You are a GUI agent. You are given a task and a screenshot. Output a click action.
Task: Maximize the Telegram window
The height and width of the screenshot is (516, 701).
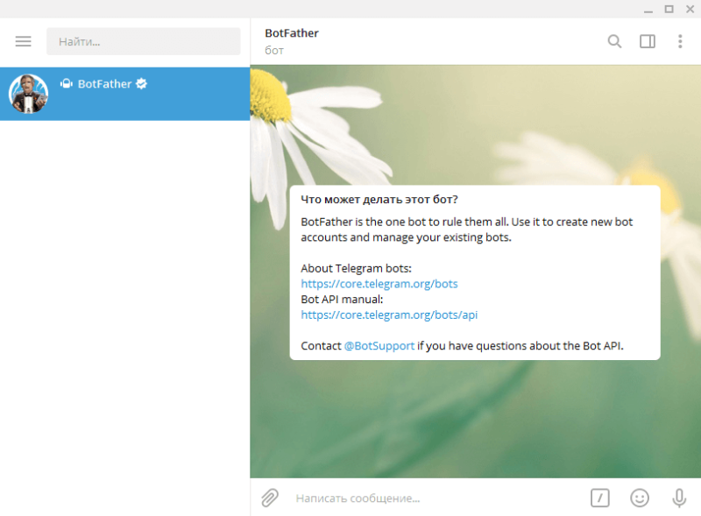669,9
